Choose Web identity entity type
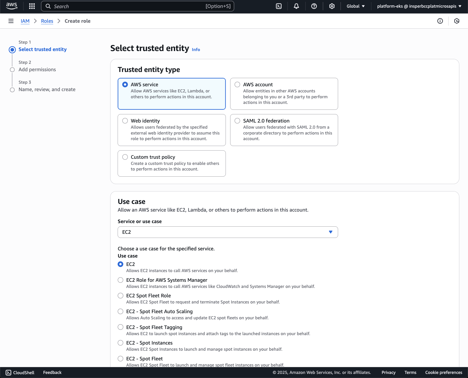The width and height of the screenshot is (468, 378). [125, 121]
